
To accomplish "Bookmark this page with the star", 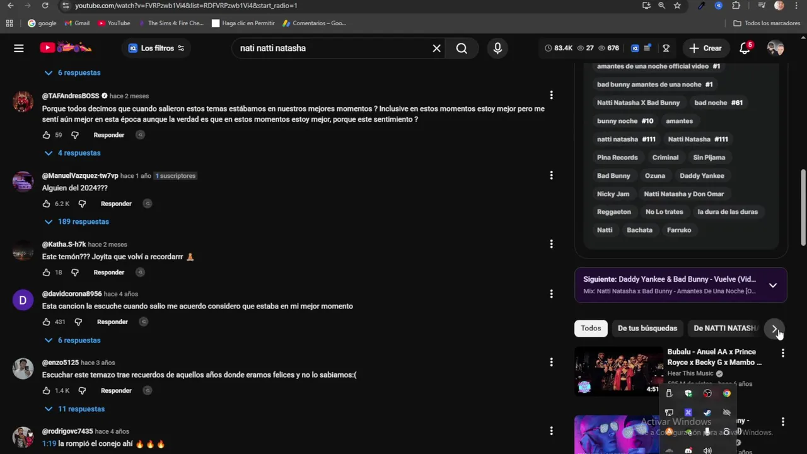I will (x=677, y=6).
